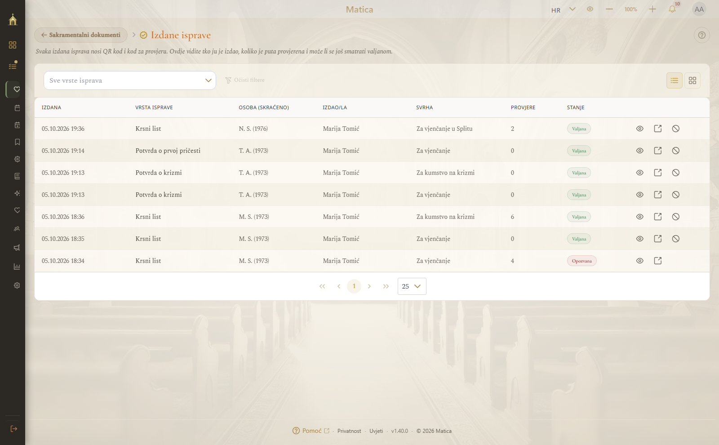
Task: Click the sparkle icon in sidebar
Action: tap(17, 193)
